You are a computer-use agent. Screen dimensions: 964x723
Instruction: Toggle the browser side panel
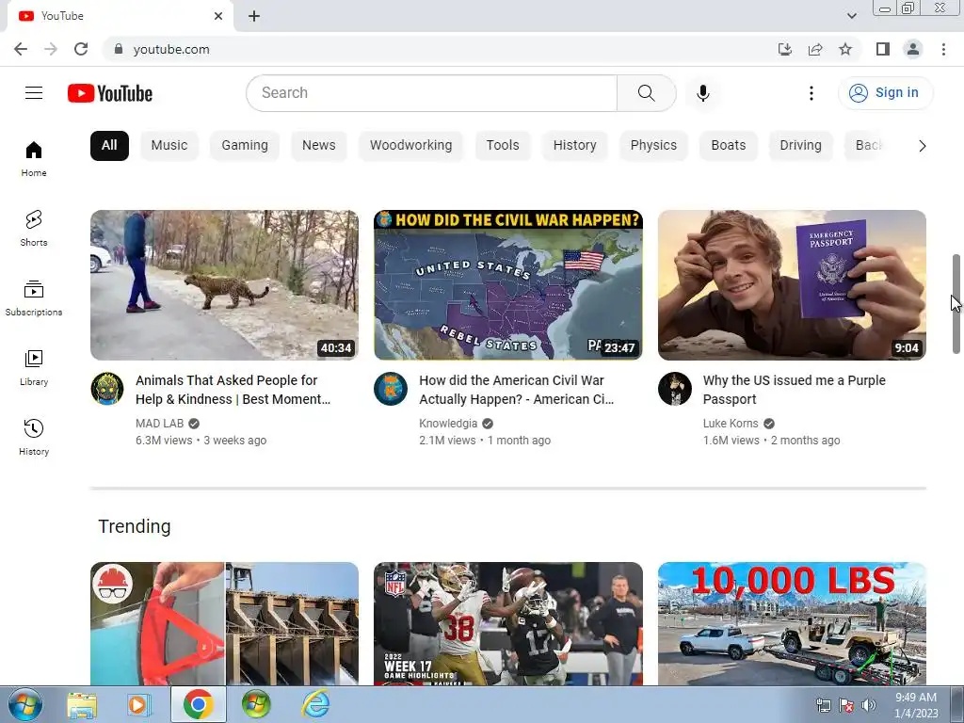tap(883, 49)
